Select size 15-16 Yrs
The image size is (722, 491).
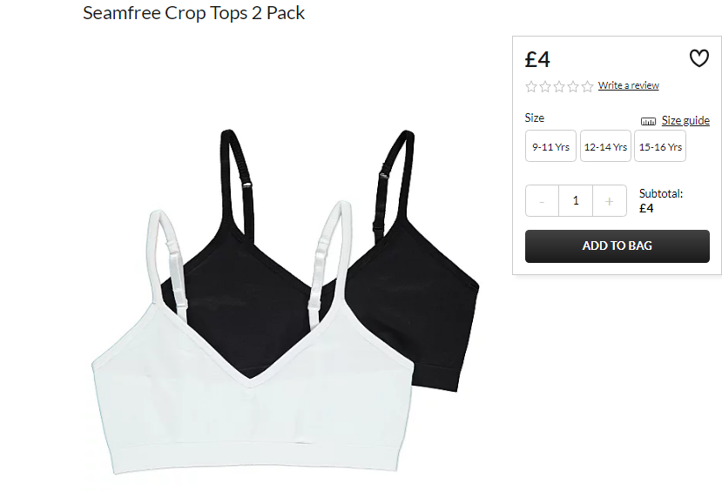point(660,146)
